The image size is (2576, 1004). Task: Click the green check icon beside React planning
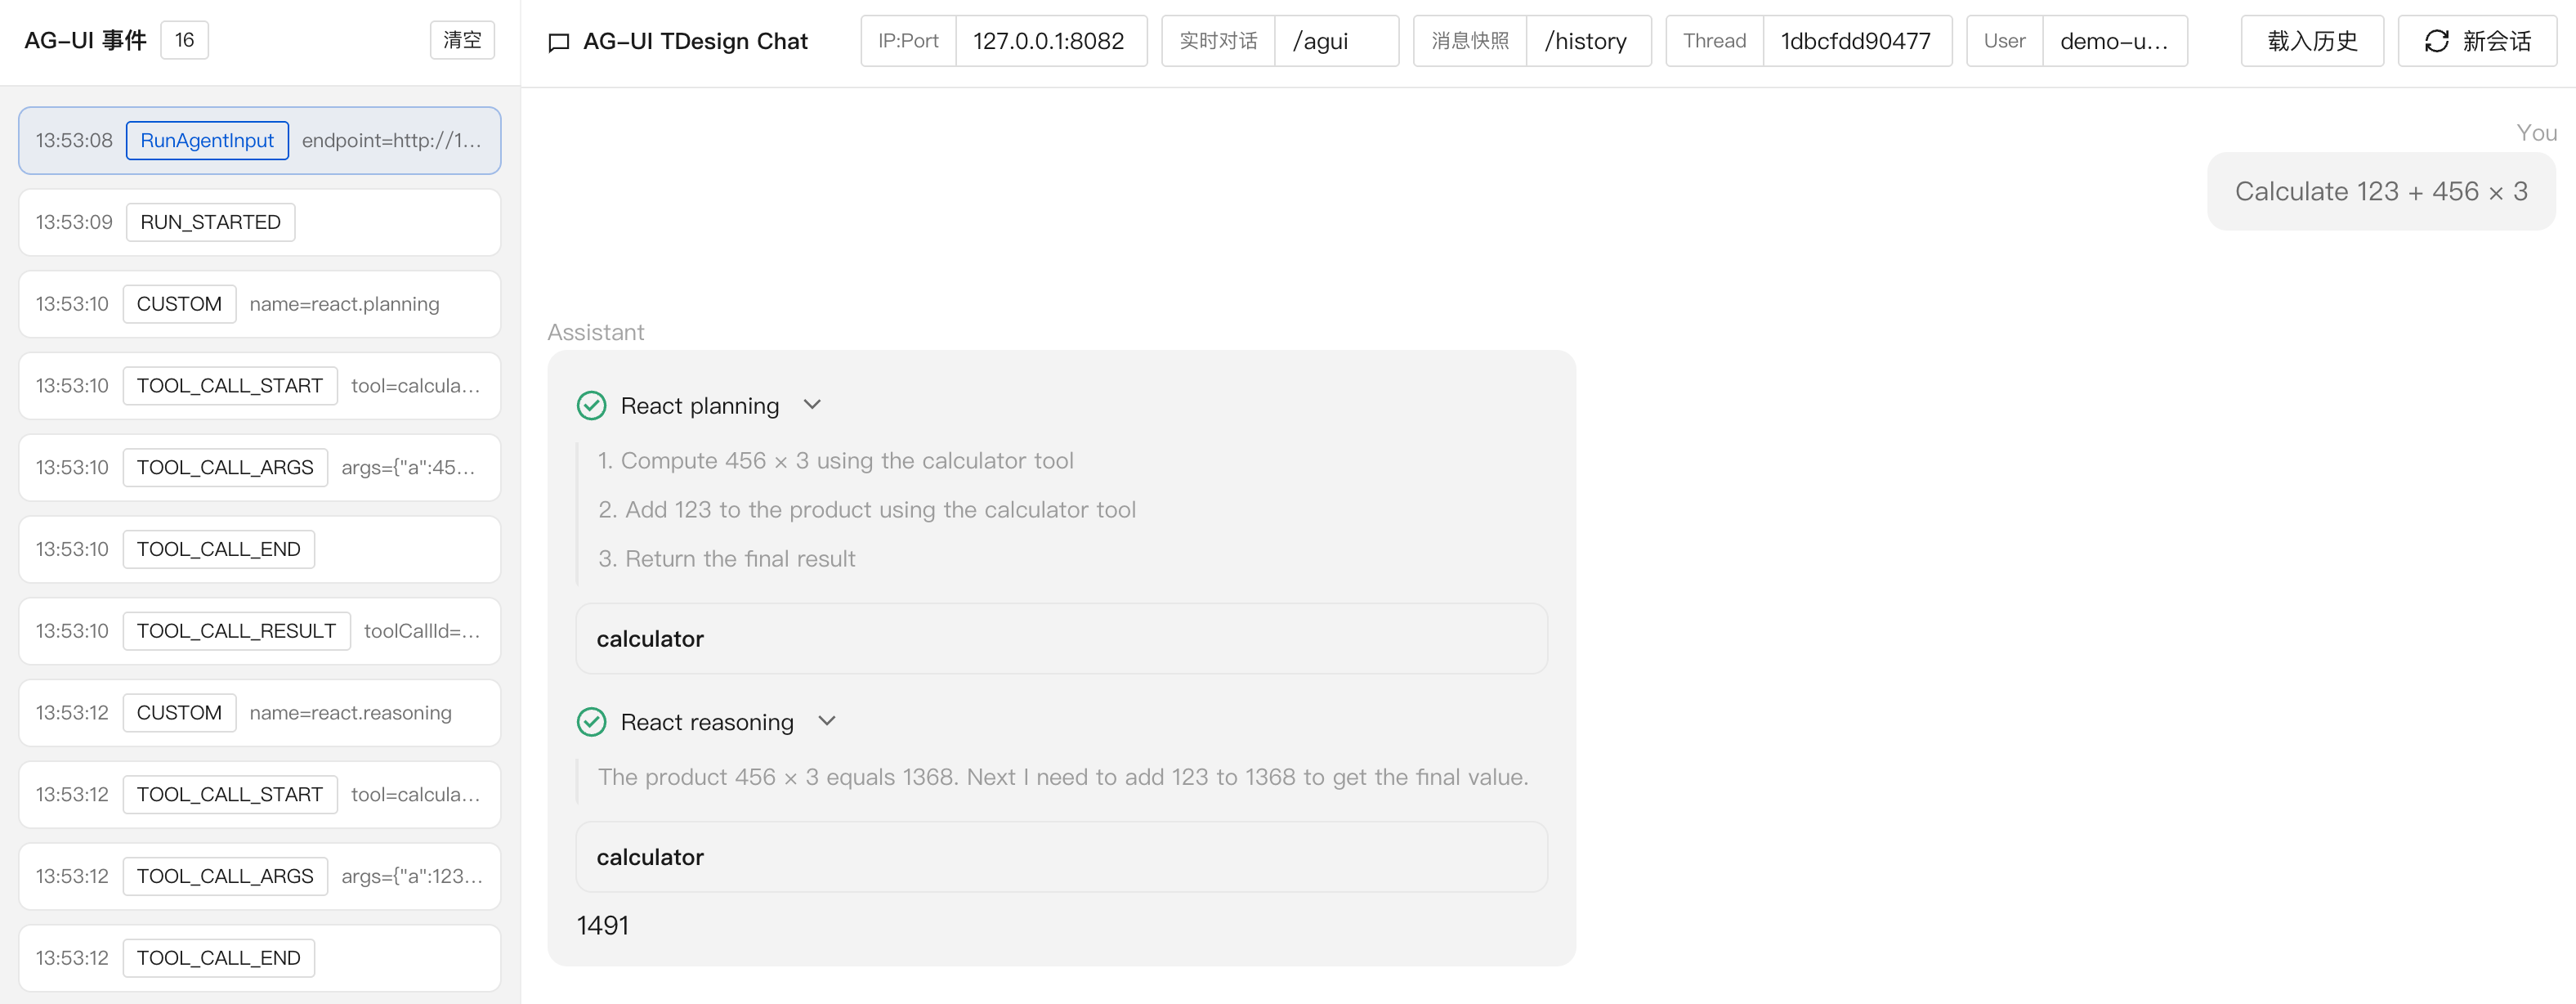pos(592,405)
